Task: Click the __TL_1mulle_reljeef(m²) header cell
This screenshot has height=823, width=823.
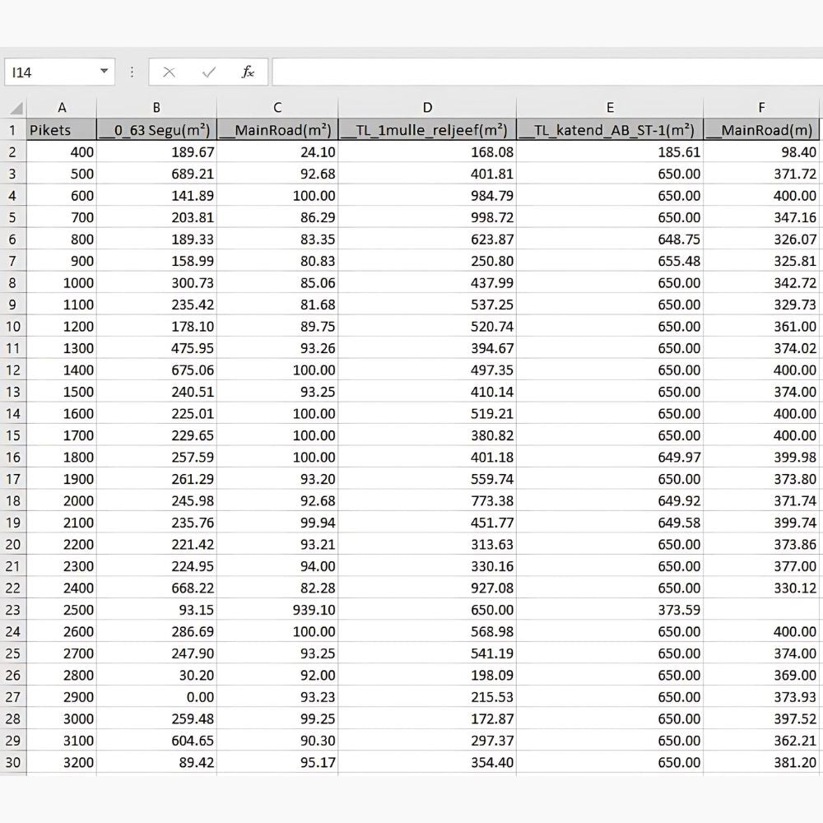Action: pyautogui.click(x=427, y=130)
